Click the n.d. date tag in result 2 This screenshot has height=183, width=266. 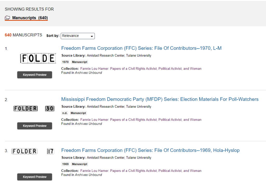65,113
